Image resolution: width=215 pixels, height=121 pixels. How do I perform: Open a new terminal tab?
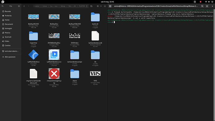110,6
